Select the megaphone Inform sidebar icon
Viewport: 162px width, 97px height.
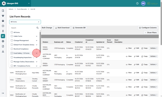3,36
